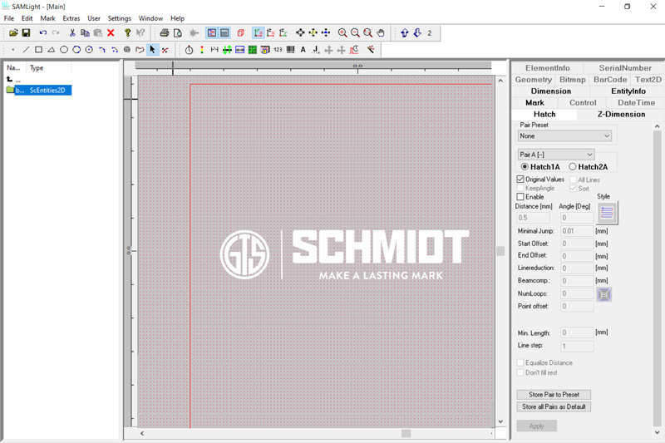The width and height of the screenshot is (665, 443).
Task: Copy the selected entity
Action: pyautogui.click(x=85, y=32)
